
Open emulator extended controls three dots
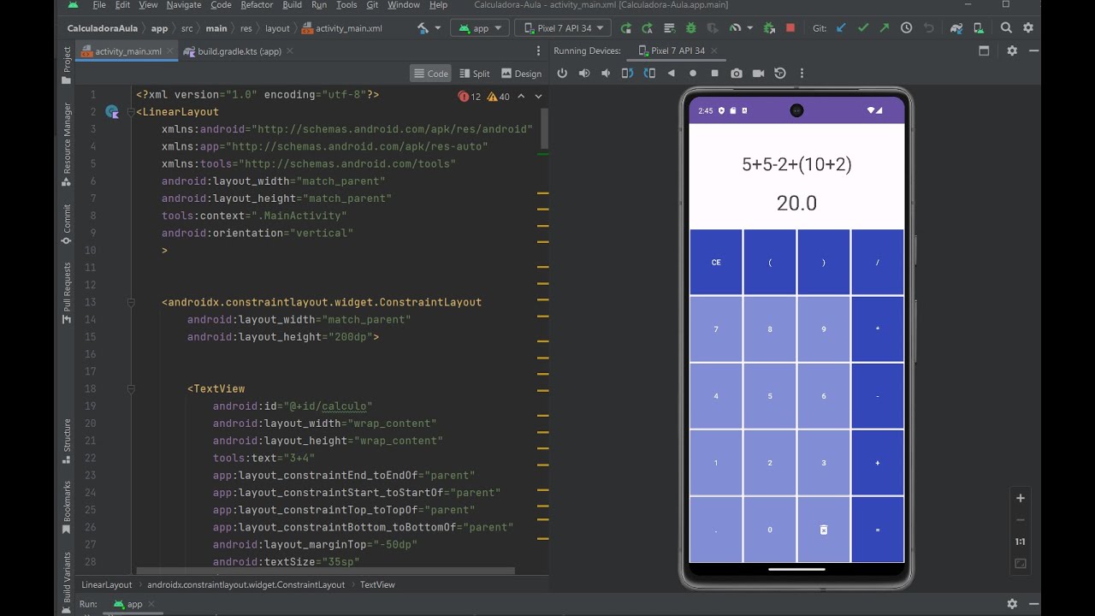[802, 74]
